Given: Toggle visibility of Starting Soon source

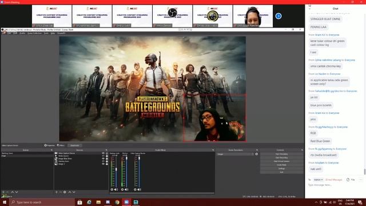Looking at the screenshot, I should click(103, 161).
